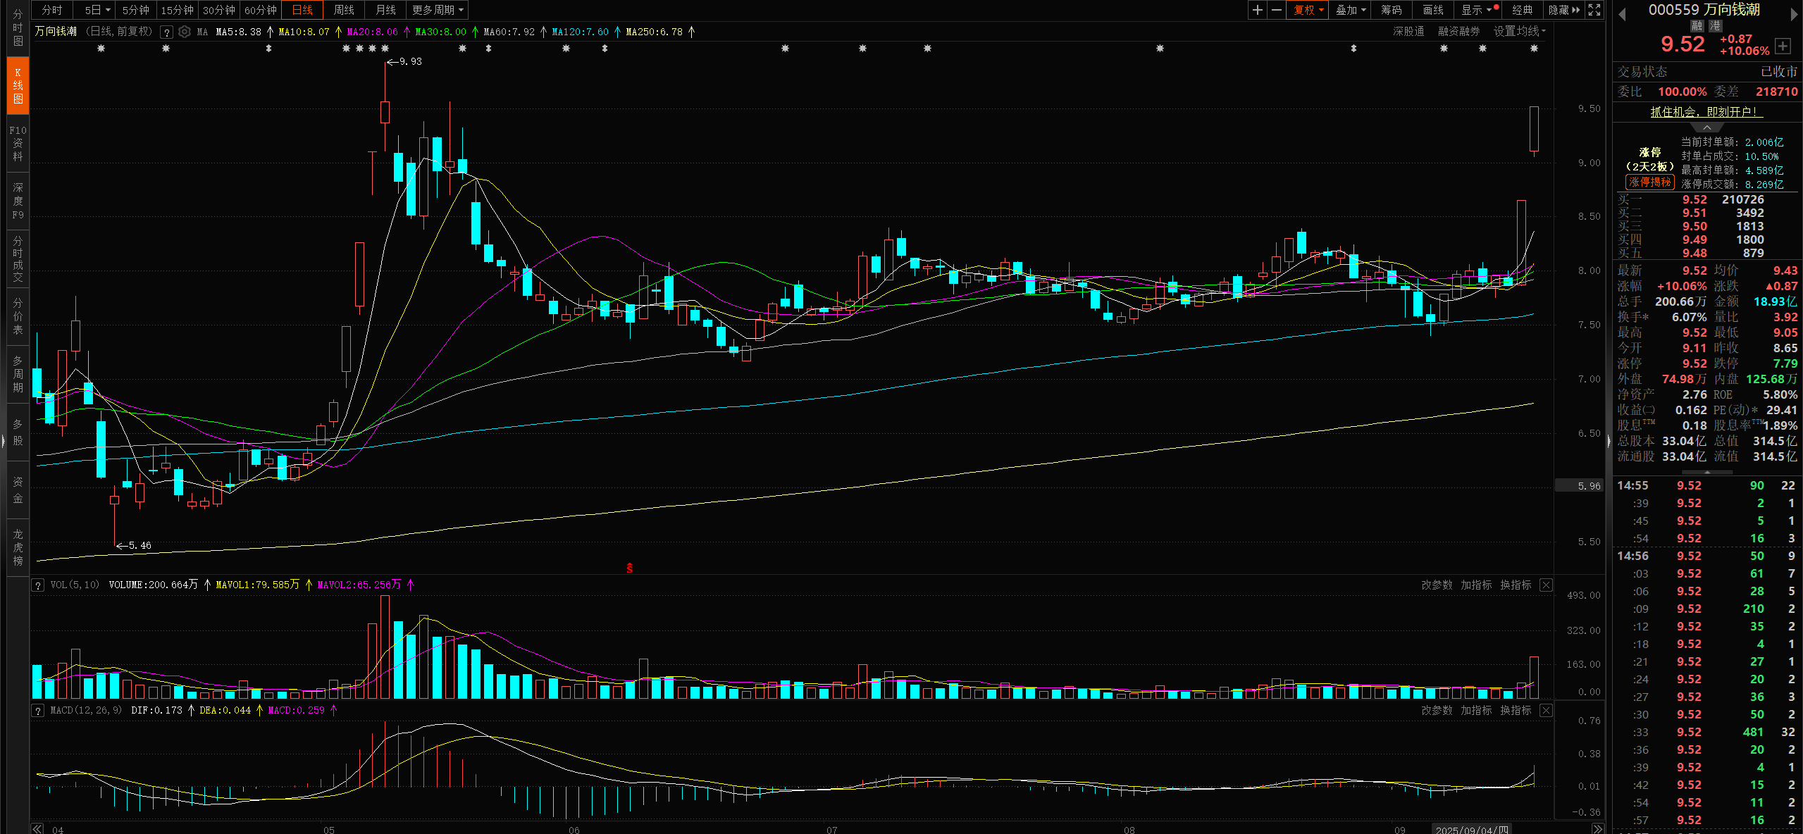
Task: Open the MA indicator settings gear
Action: (x=185, y=32)
